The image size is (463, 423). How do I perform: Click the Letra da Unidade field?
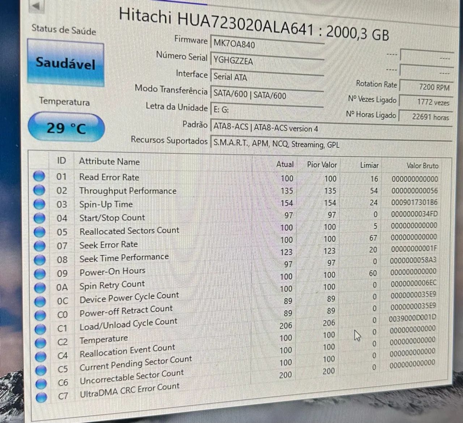[267, 109]
